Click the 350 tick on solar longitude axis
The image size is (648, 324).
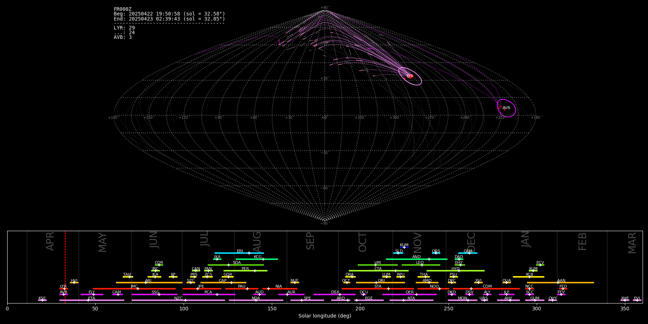pyautogui.click(x=625, y=309)
